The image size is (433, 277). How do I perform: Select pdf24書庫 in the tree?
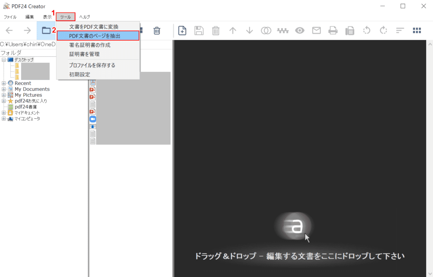pyautogui.click(x=26, y=107)
